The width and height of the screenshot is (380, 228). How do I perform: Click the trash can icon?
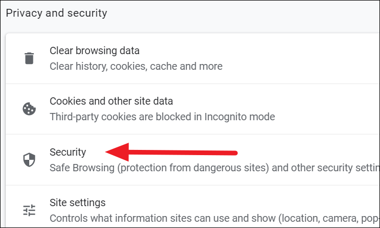point(29,58)
